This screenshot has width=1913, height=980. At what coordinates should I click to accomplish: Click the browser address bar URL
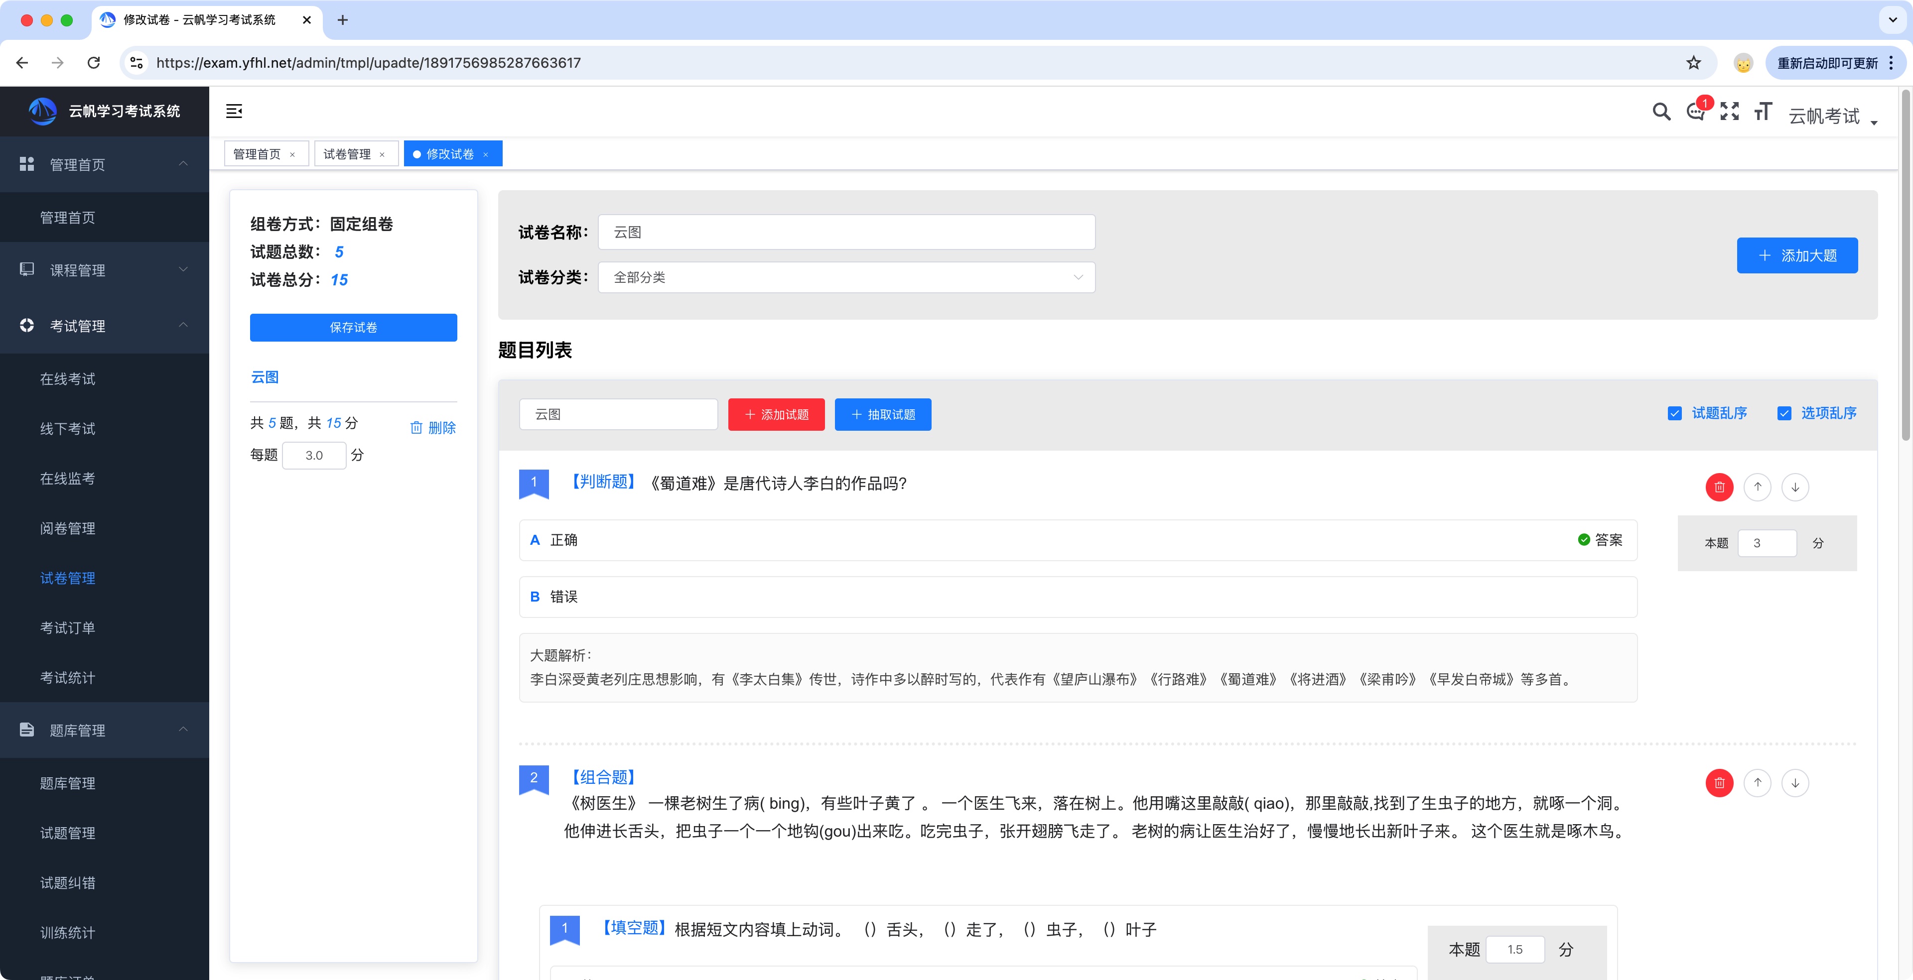[x=368, y=63]
